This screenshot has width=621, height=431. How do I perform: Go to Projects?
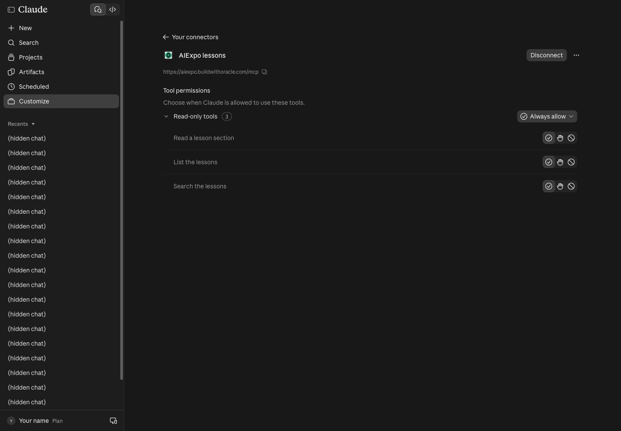pyautogui.click(x=61, y=57)
